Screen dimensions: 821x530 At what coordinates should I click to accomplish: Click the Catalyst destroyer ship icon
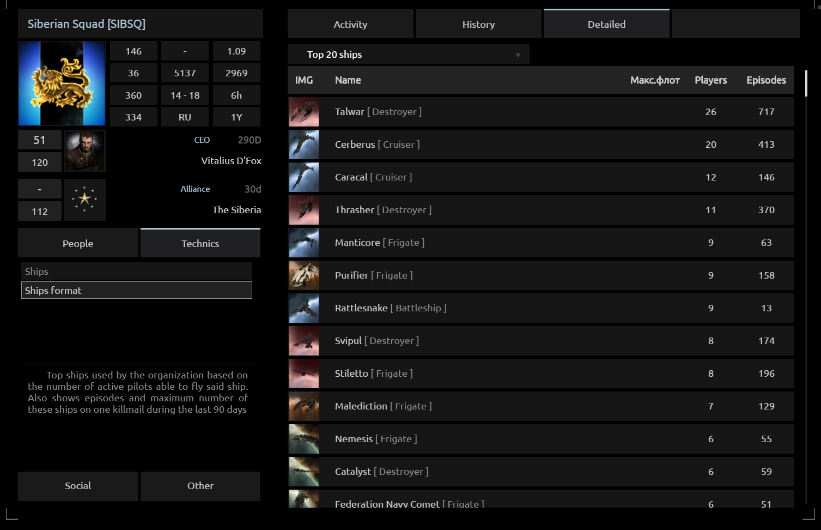[304, 472]
